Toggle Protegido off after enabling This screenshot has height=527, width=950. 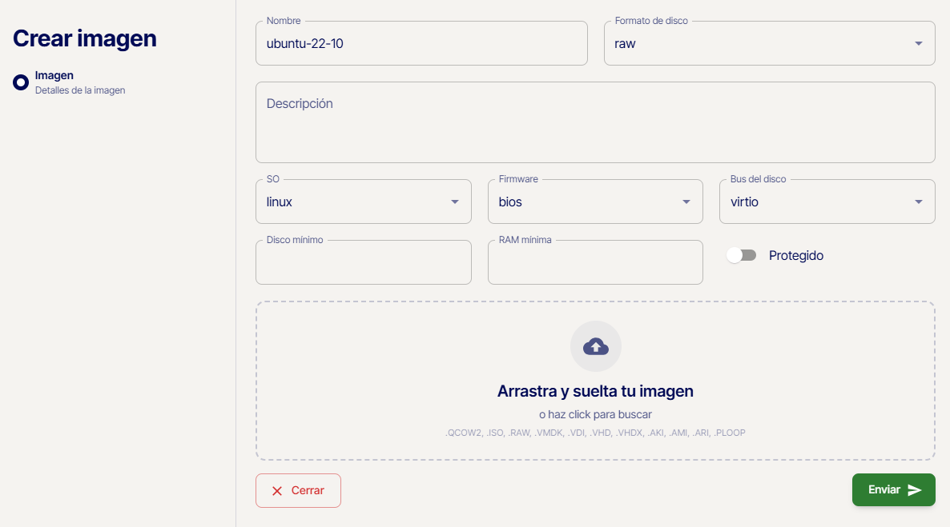[x=743, y=254]
